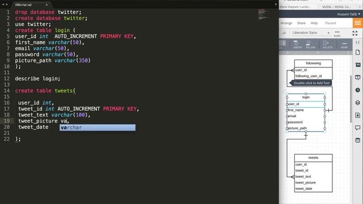
Task: Open the Hussein Talib account dropdown
Action: [x=348, y=14]
